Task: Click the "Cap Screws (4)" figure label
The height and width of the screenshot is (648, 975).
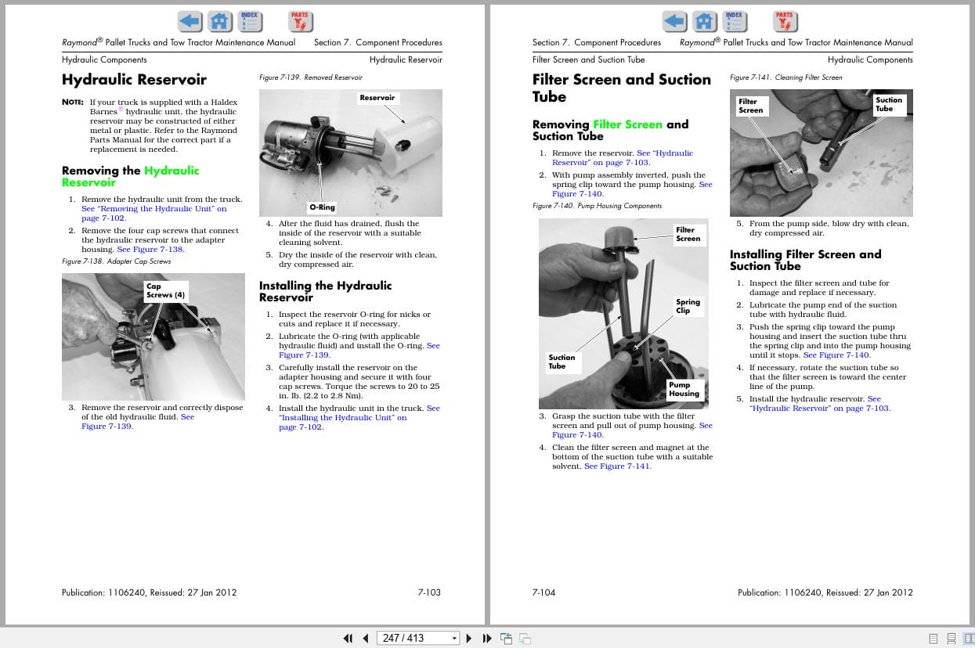Action: click(166, 290)
